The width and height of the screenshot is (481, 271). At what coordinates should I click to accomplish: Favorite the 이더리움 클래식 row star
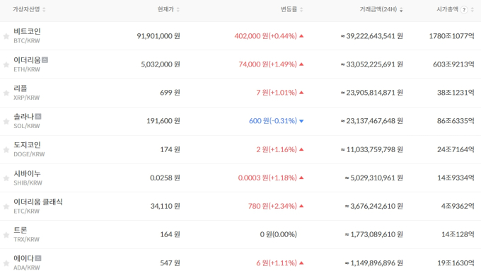(6, 207)
